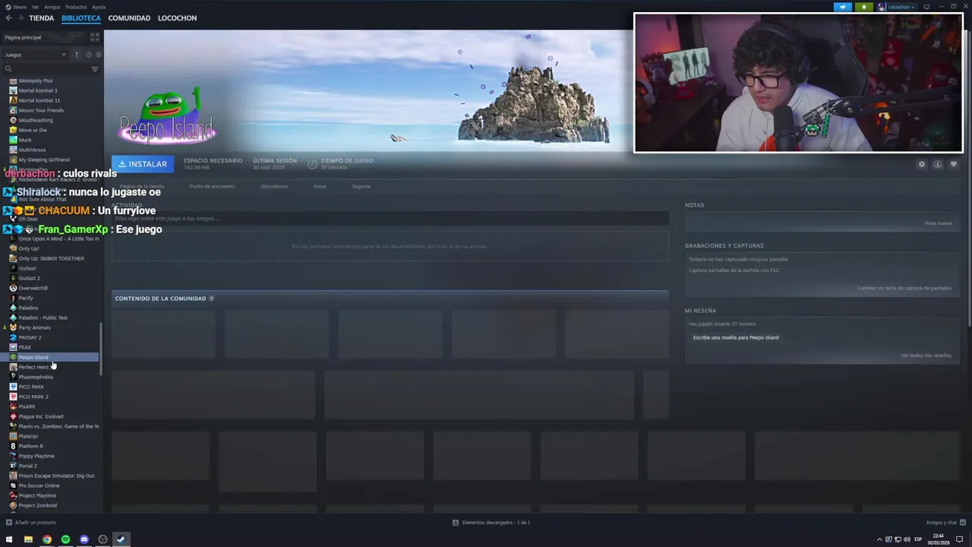Click Nota nueva button

pyautogui.click(x=938, y=223)
